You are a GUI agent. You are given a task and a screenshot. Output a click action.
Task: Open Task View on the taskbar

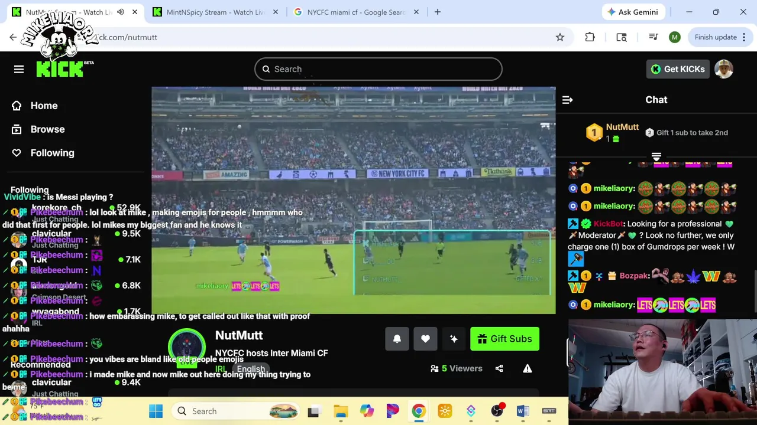point(313,411)
